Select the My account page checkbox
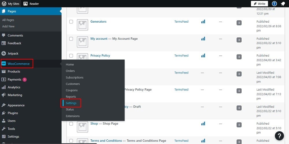The width and height of the screenshot is (289, 144). pyautogui.click(x=71, y=39)
